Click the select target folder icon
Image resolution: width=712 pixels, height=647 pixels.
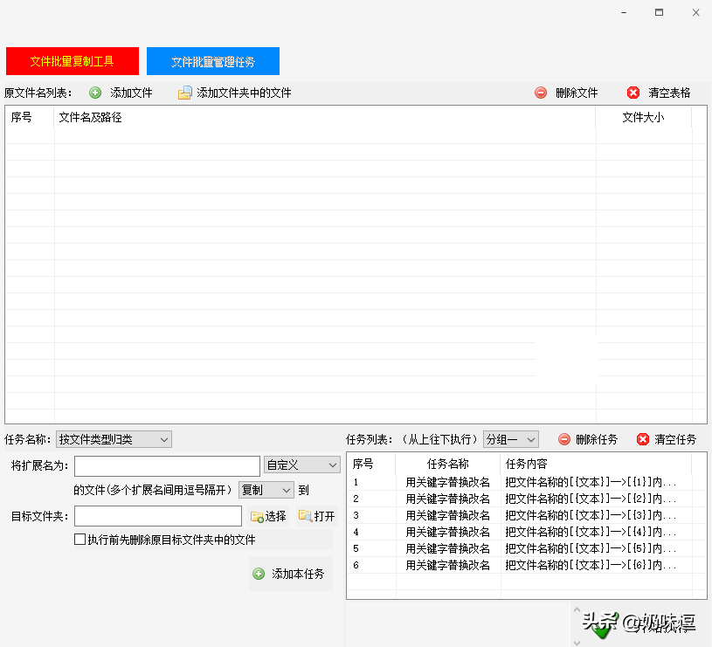257,516
